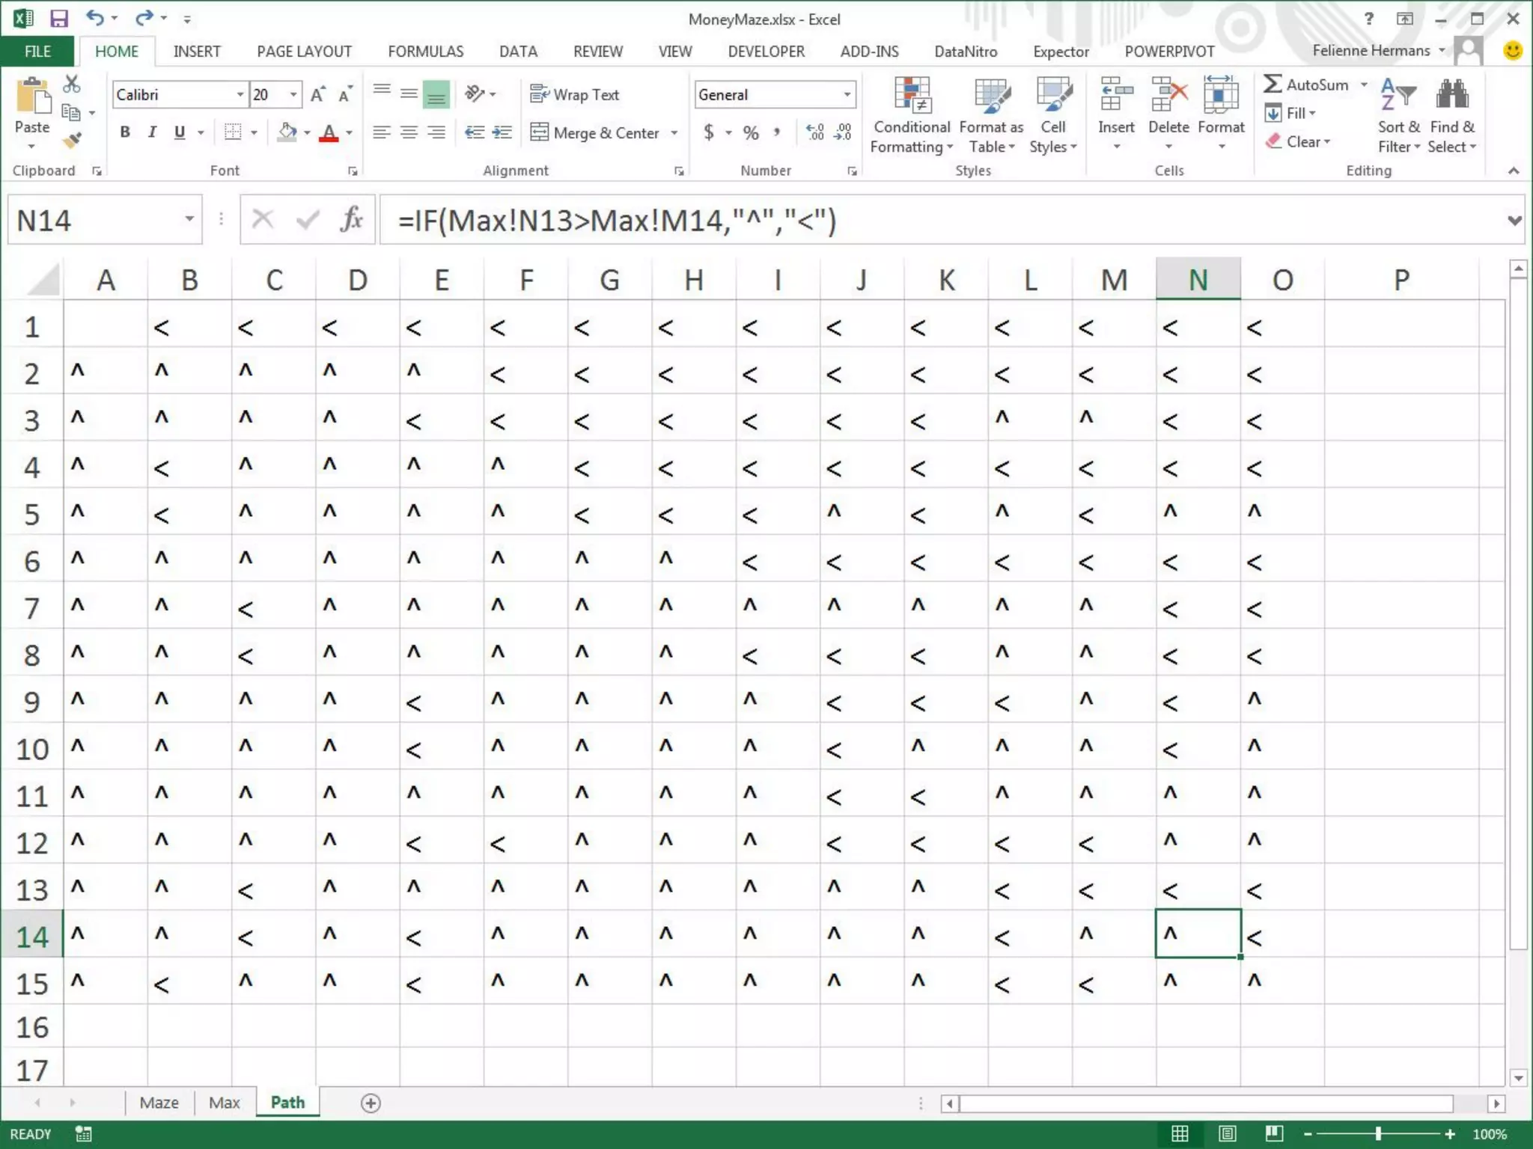The height and width of the screenshot is (1149, 1533).
Task: Click the Page Layout view button in status bar
Action: 1227,1133
